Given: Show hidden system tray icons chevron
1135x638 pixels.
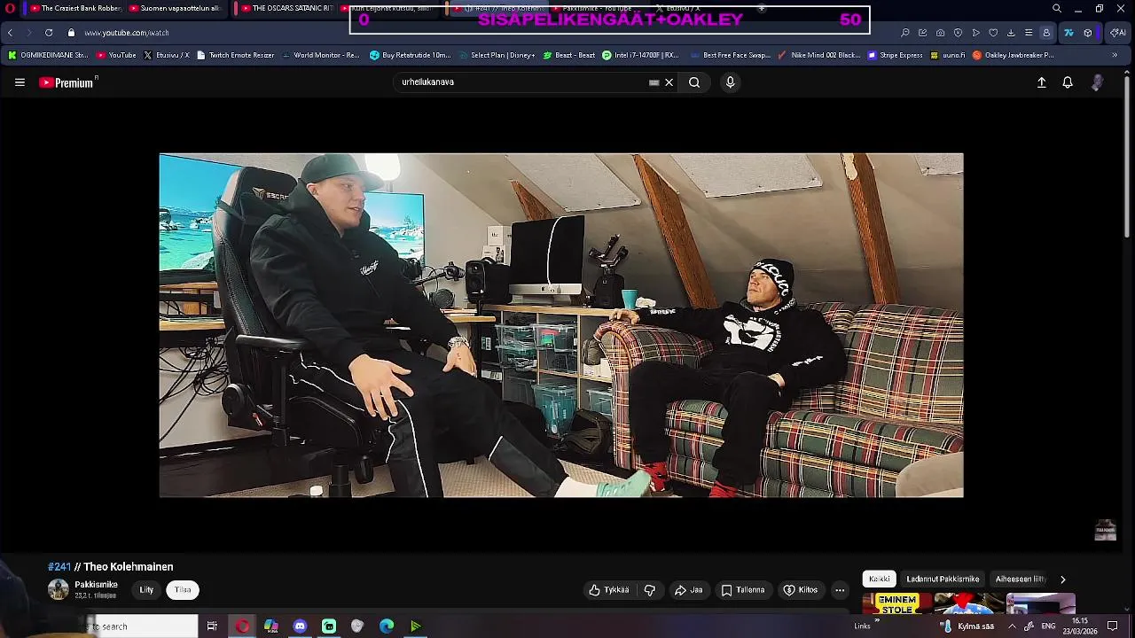Looking at the screenshot, I should pyautogui.click(x=1012, y=626).
